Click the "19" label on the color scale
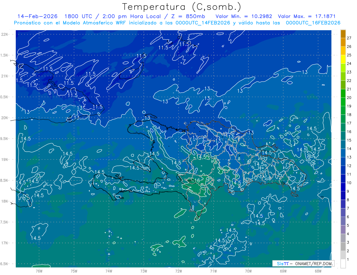357x275 pixels. click(x=349, y=106)
